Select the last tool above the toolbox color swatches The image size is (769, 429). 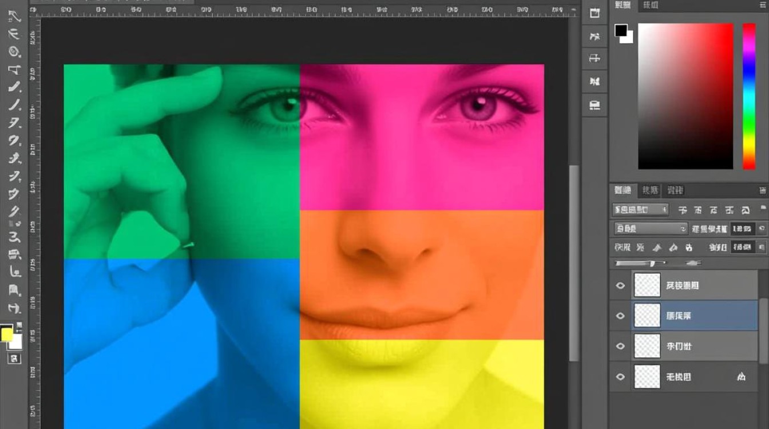(14, 308)
